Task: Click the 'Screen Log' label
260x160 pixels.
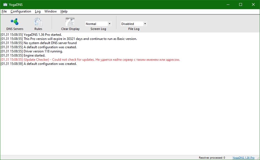Action: click(x=98, y=29)
